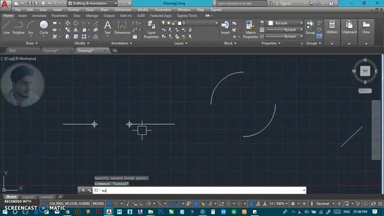Expand the Properties panel dropdown
Image resolution: width=384 pixels, height=216 pixels.
[271, 43]
